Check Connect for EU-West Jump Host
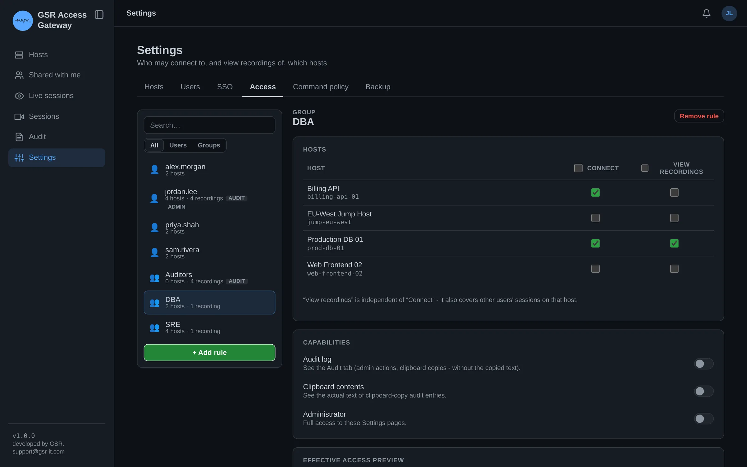The height and width of the screenshot is (467, 747). point(595,218)
